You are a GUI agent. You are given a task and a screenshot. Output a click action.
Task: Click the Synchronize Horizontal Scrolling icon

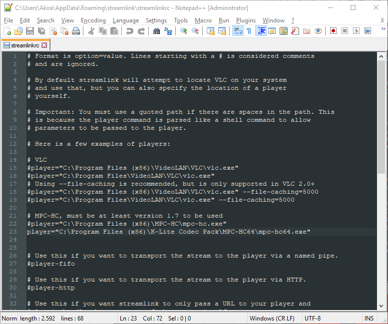tap(222, 31)
